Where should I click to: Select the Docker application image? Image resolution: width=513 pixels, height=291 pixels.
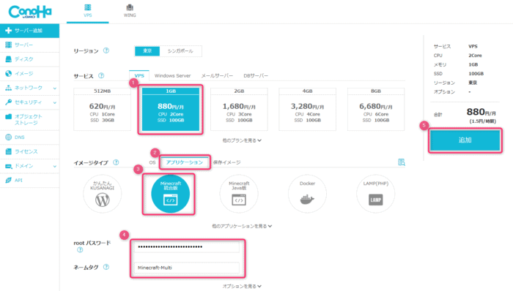[x=307, y=194]
